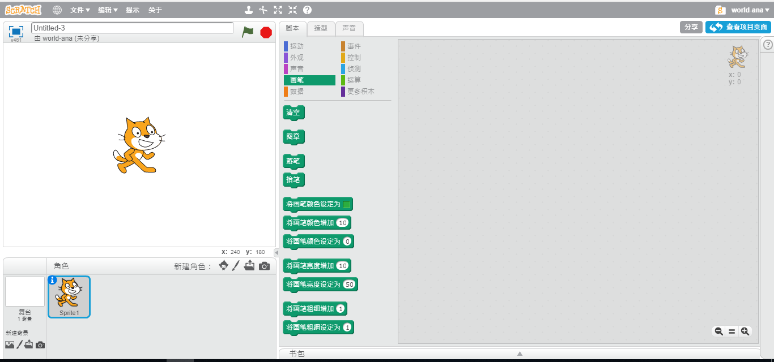Click the 0 value in 将画笔颜色设定为 block
The image size is (774, 362).
(x=347, y=242)
